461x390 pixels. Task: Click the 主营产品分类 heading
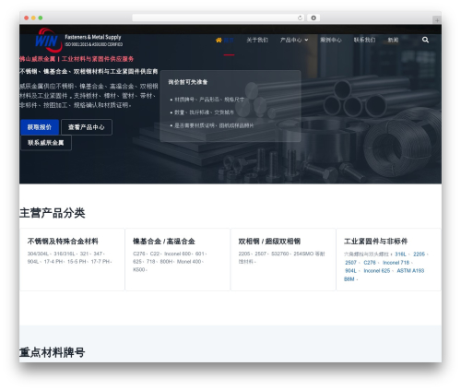(x=53, y=213)
